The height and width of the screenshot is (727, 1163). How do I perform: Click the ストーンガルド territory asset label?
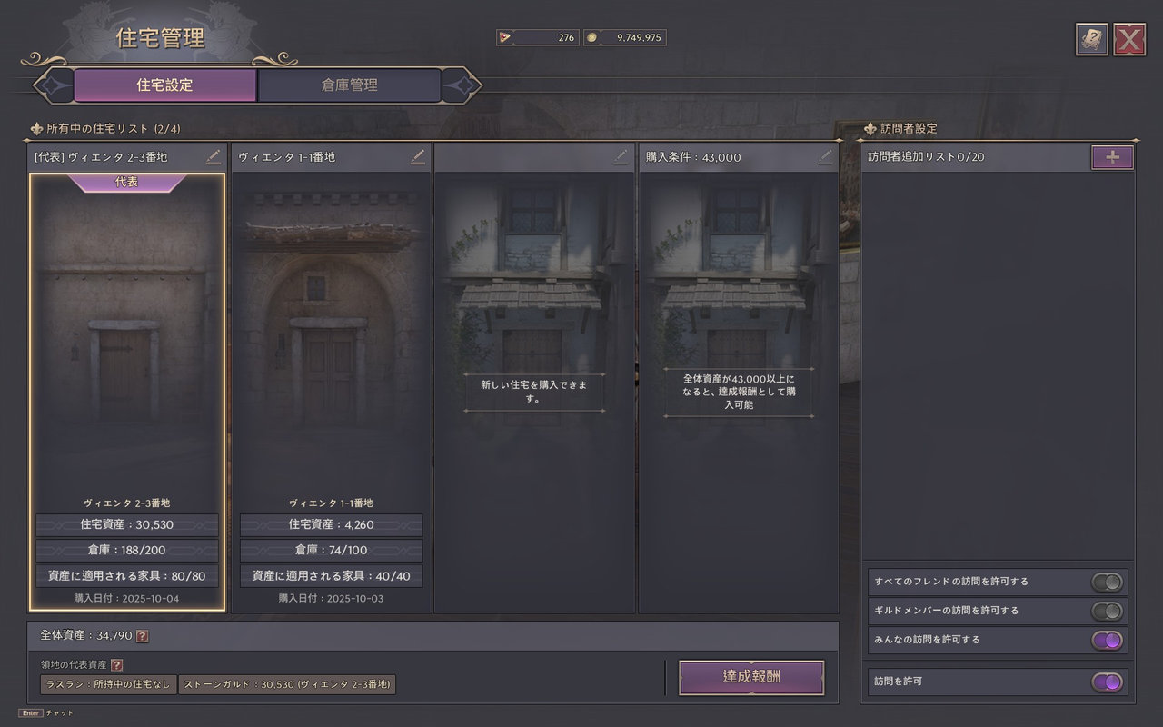click(288, 684)
